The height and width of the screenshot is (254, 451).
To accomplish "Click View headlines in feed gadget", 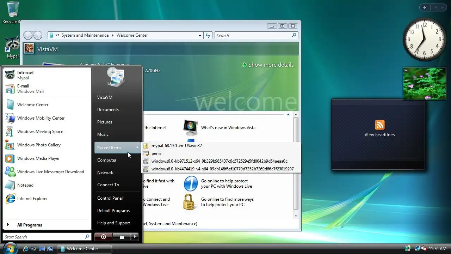I will point(379,135).
